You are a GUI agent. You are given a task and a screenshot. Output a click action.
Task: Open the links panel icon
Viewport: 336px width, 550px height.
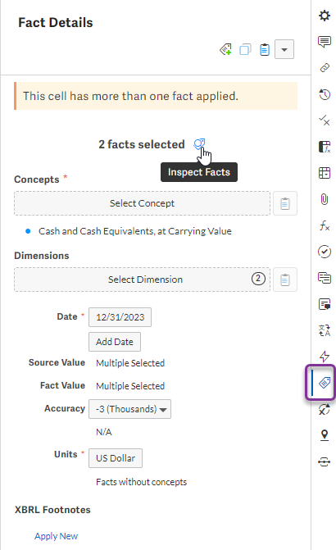click(x=325, y=68)
